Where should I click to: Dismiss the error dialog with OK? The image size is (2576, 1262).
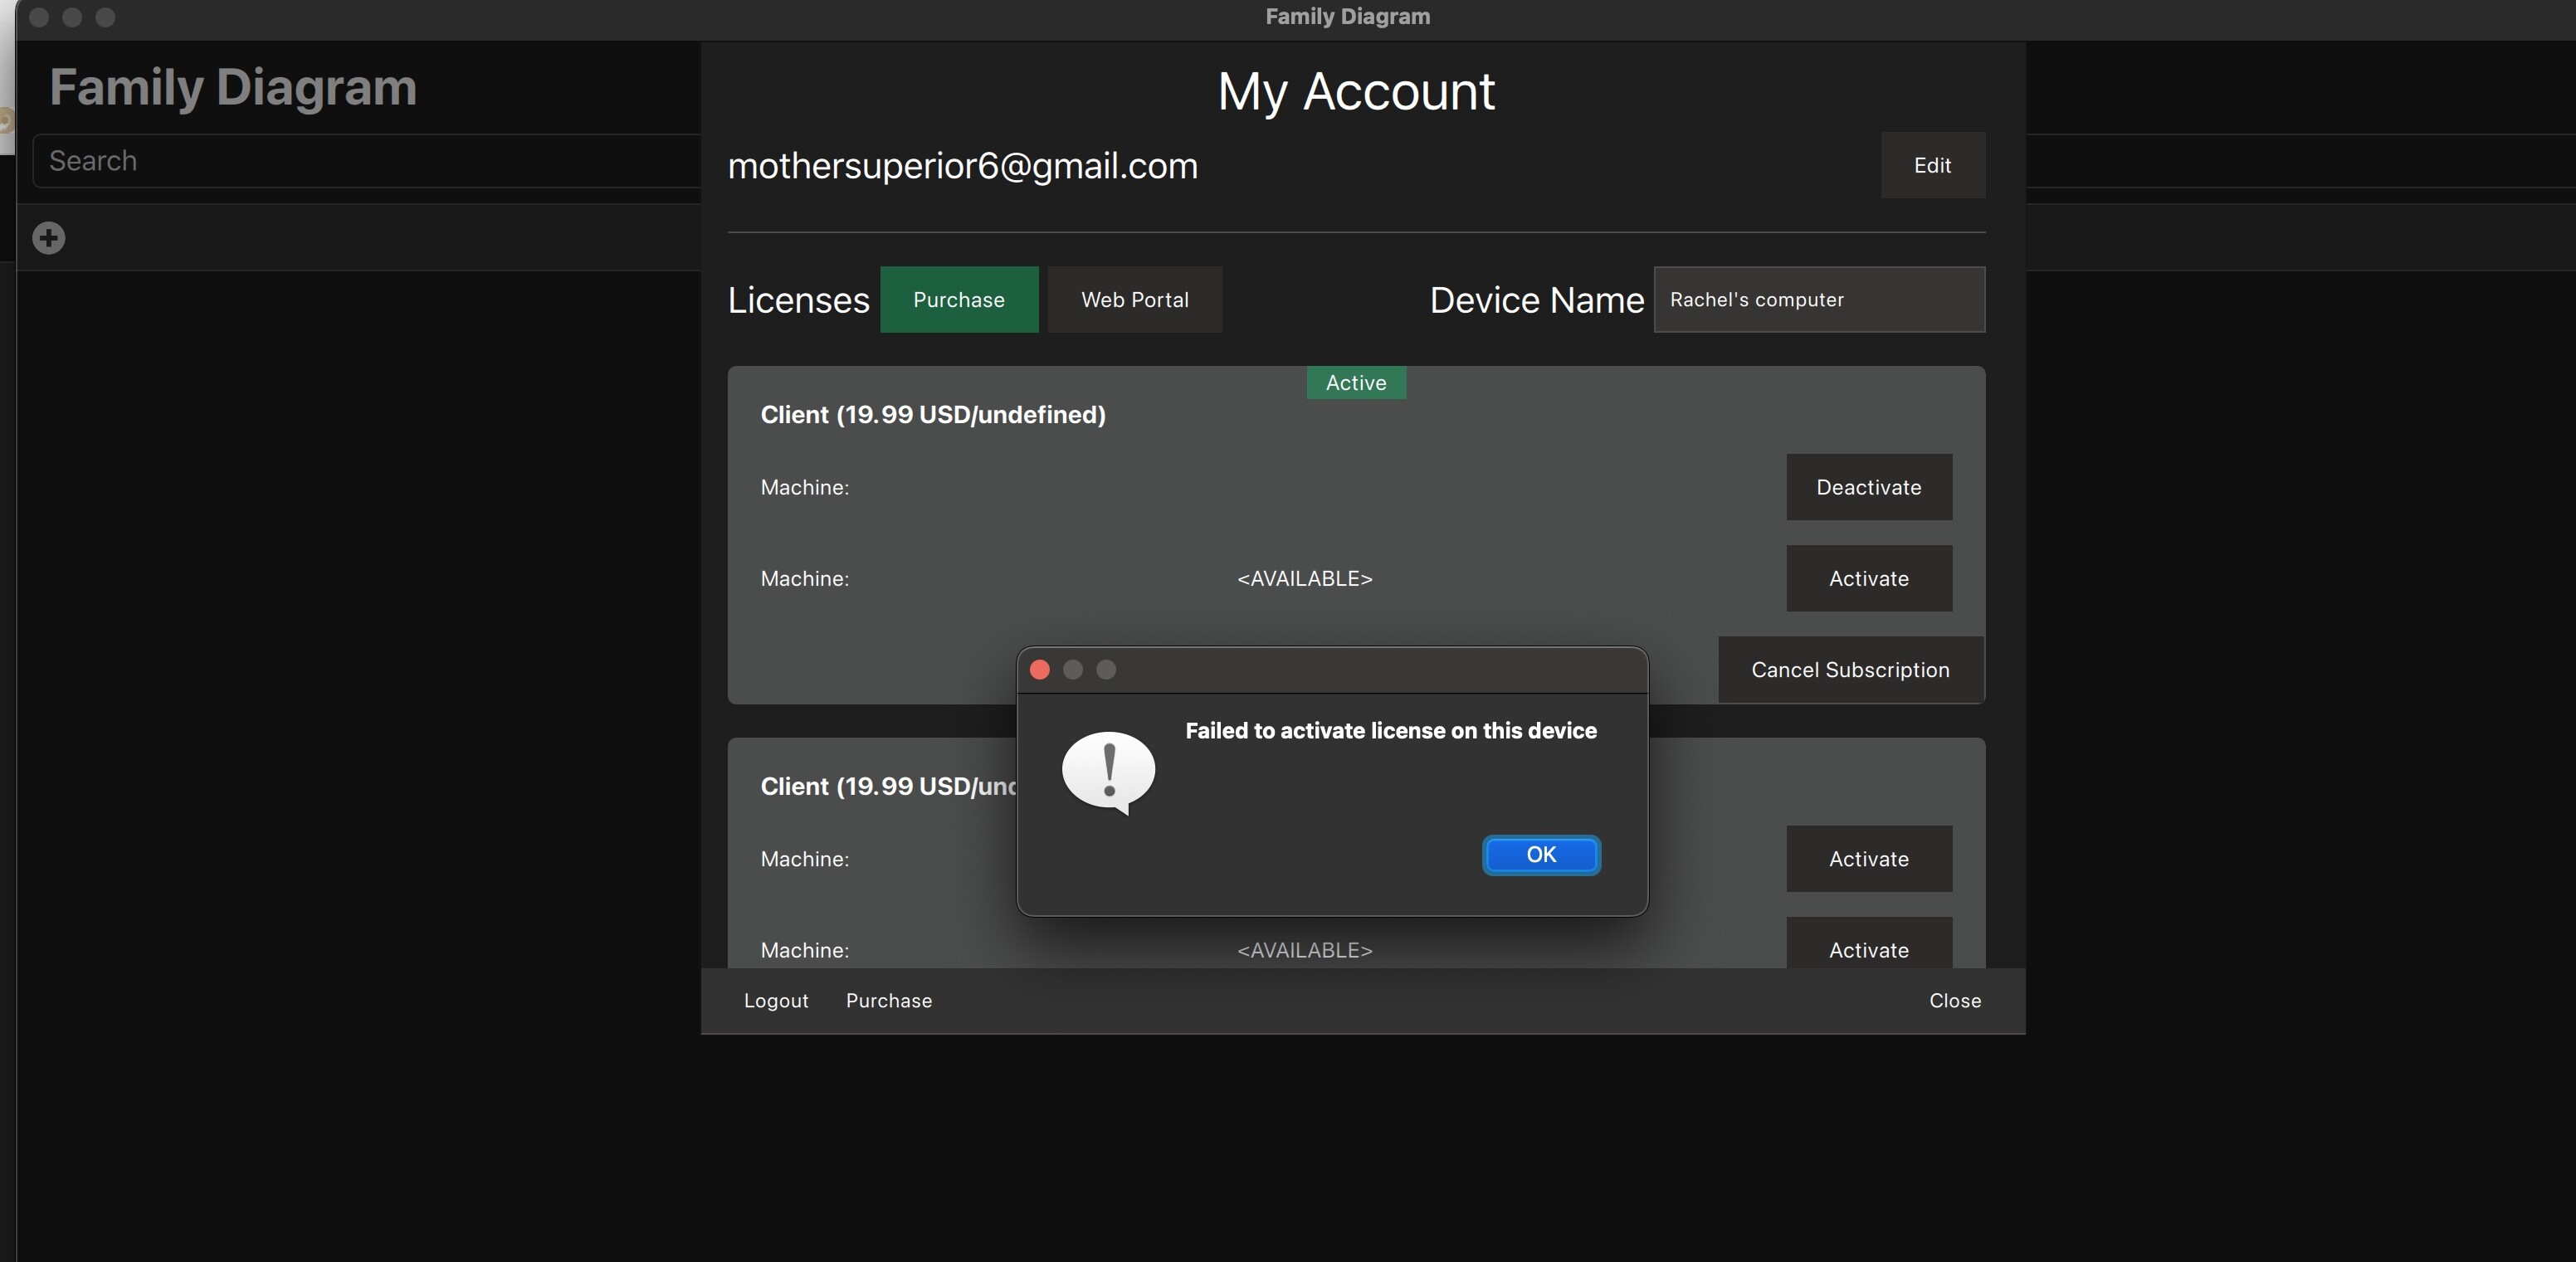[1541, 855]
